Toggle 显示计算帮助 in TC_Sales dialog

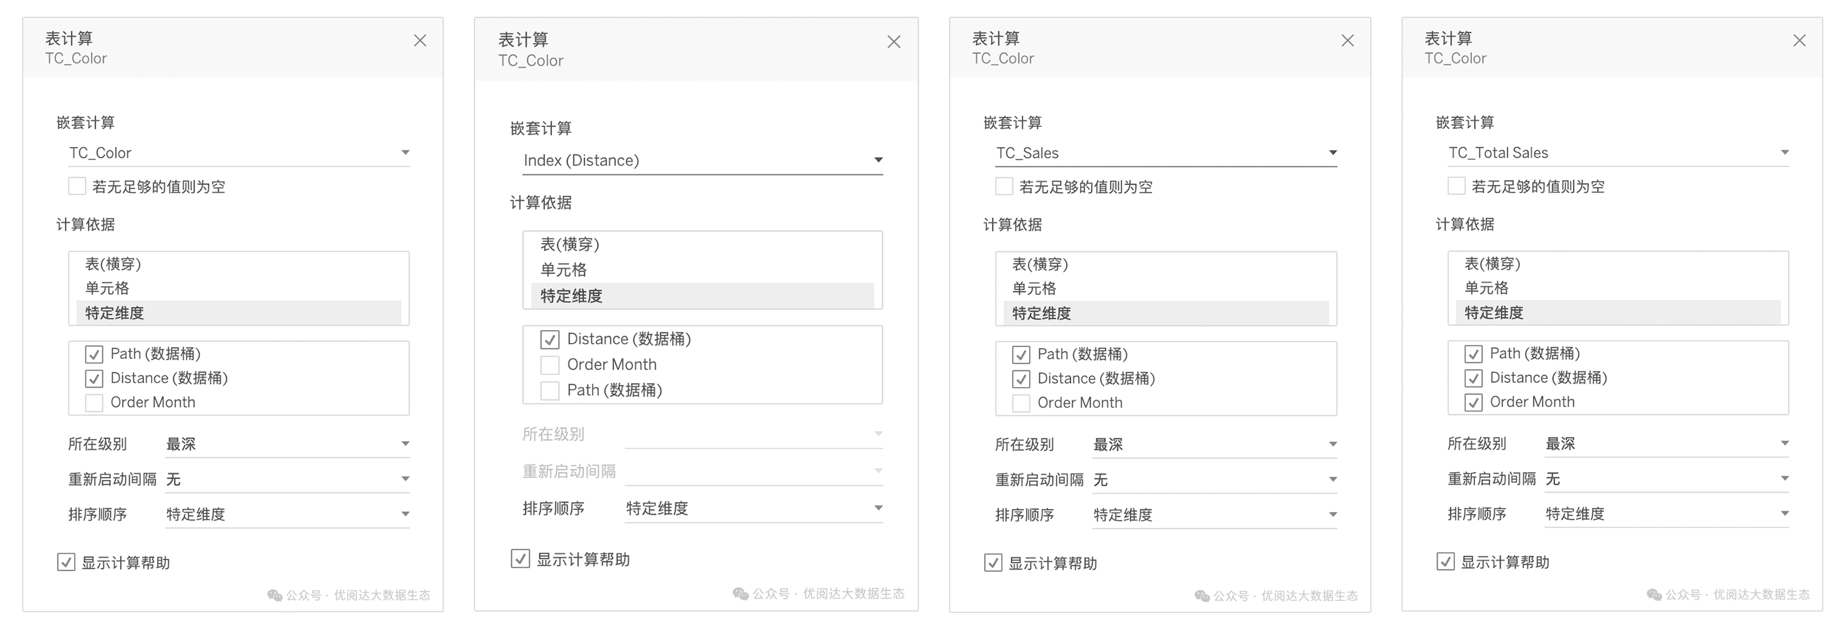point(993,564)
